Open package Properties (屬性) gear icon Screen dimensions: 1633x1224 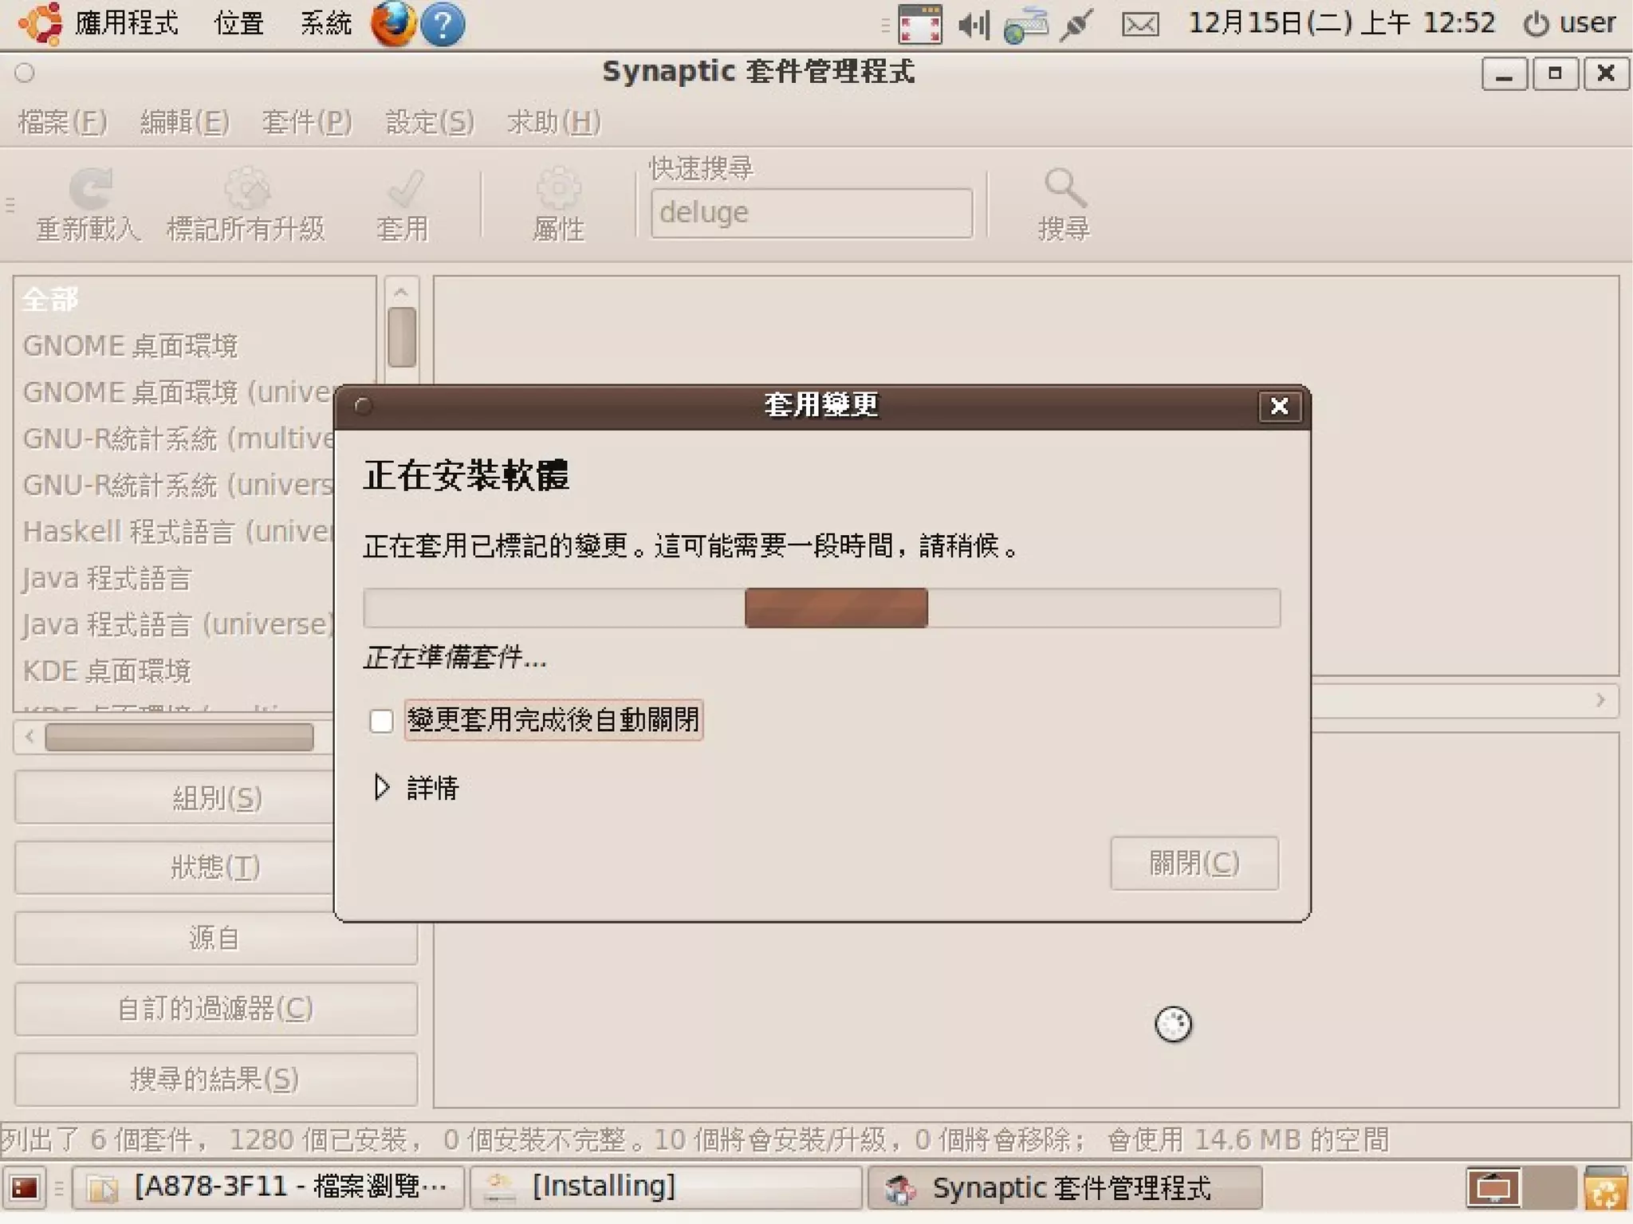coord(558,189)
